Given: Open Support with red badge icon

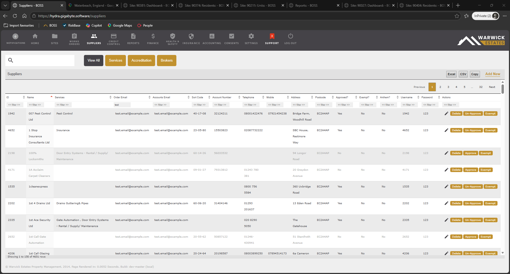Looking at the screenshot, I should [272, 36].
